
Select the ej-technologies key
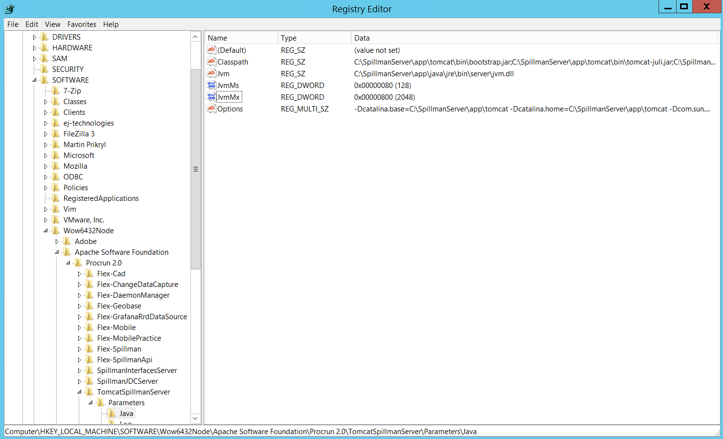[88, 123]
